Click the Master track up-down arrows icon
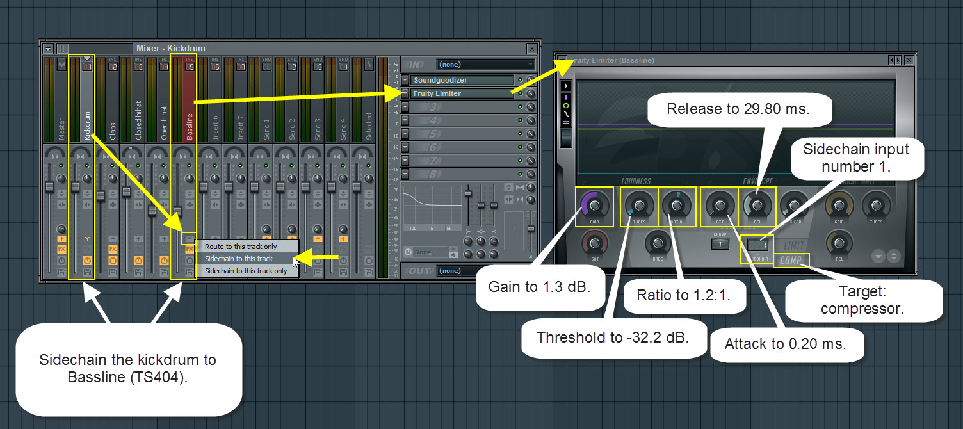This screenshot has width=963, height=429. [x=61, y=193]
